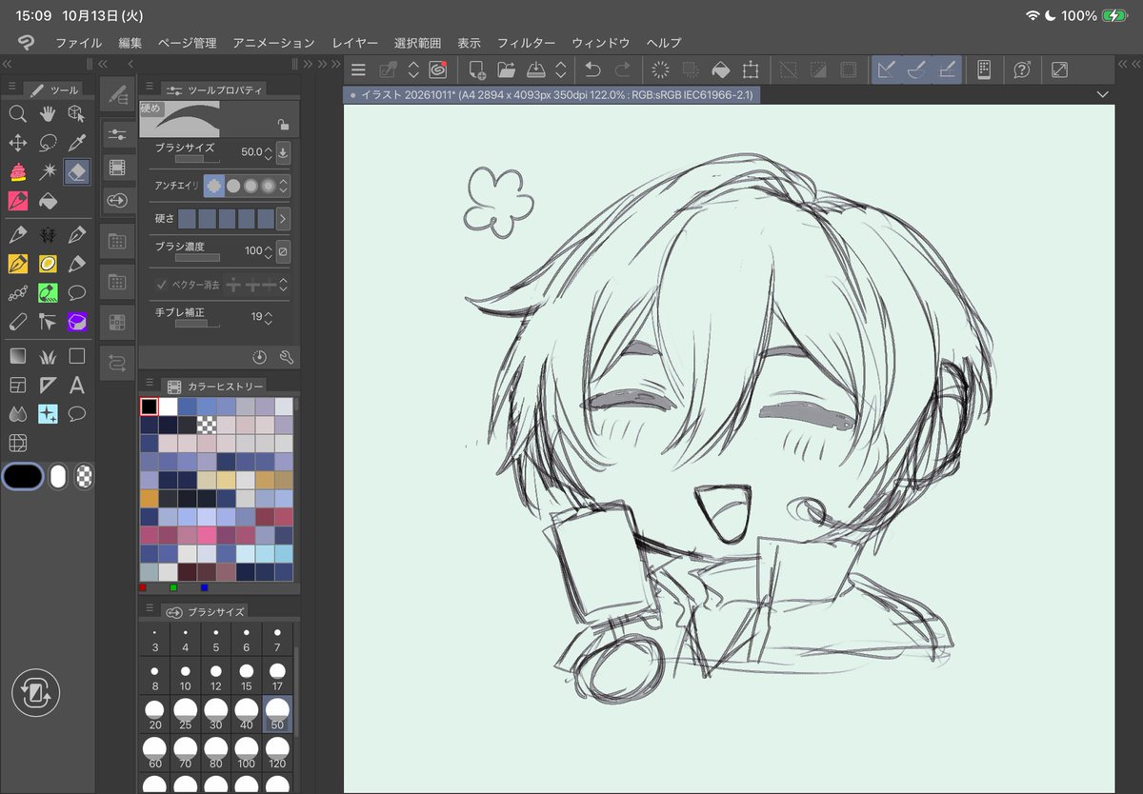Screen dimensions: 1143x794
Task: Select the Lasso selection tool
Action: point(48,143)
